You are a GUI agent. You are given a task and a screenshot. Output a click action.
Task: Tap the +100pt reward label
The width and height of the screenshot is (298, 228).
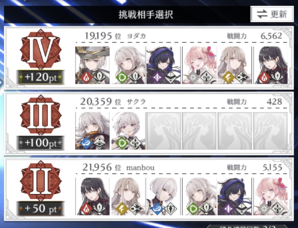click(x=40, y=143)
